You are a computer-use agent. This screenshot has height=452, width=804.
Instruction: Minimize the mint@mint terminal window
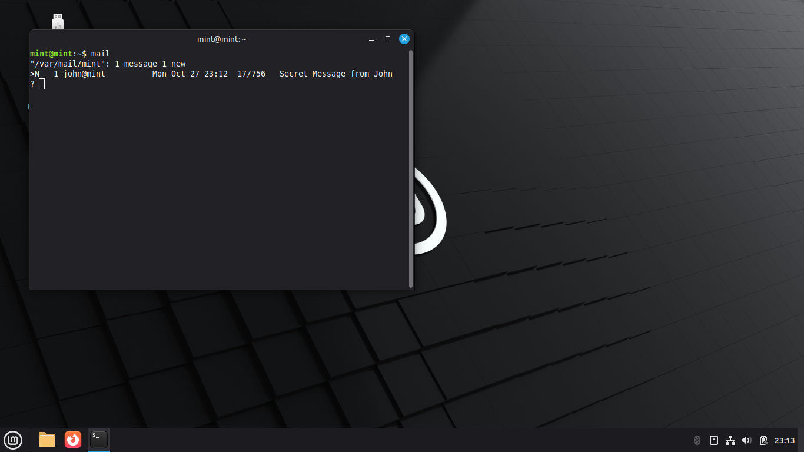371,39
